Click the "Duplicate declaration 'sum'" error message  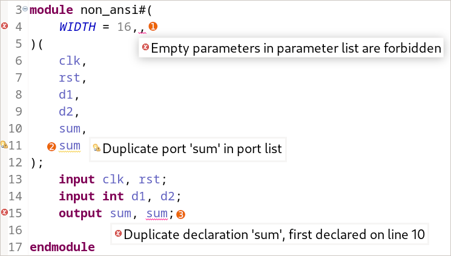[274, 234]
